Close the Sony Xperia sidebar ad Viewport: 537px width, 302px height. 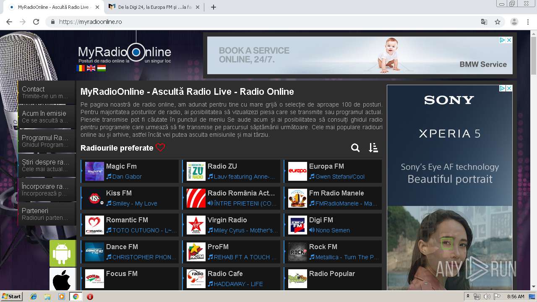509,89
